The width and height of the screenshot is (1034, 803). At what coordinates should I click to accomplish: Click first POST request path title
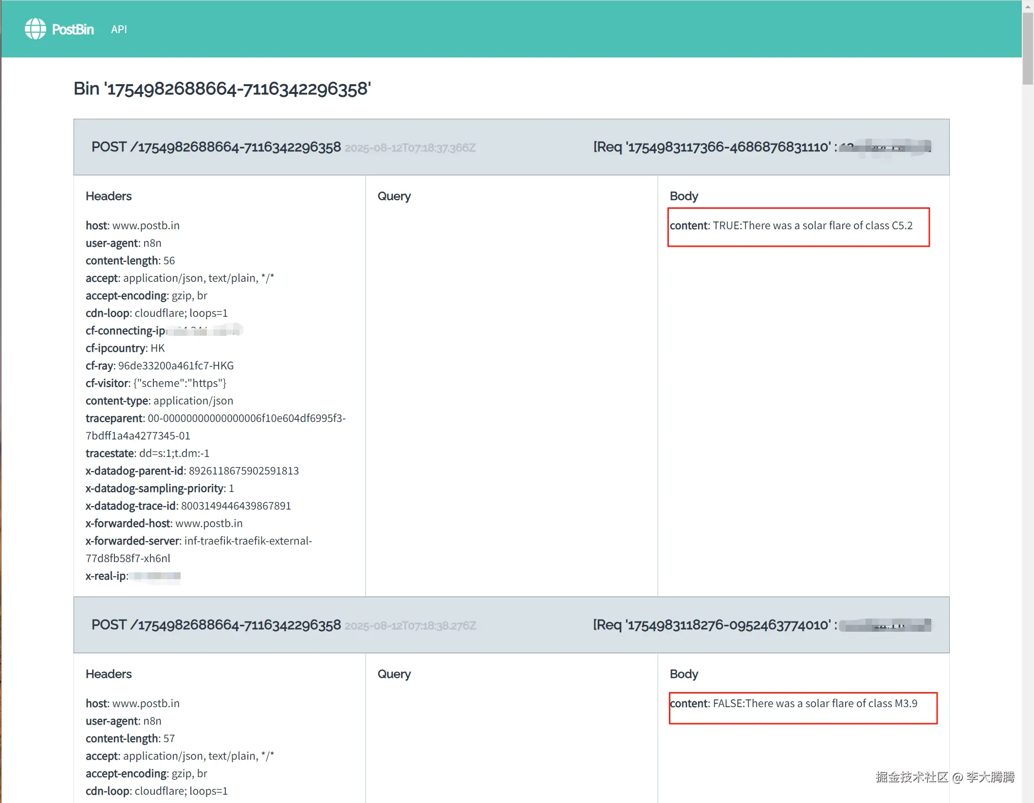coord(216,147)
